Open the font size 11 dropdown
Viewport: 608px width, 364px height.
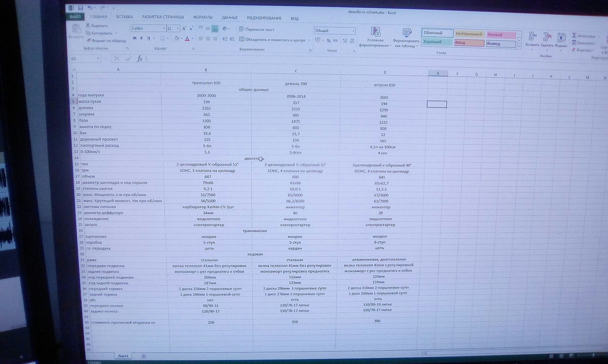pos(178,28)
